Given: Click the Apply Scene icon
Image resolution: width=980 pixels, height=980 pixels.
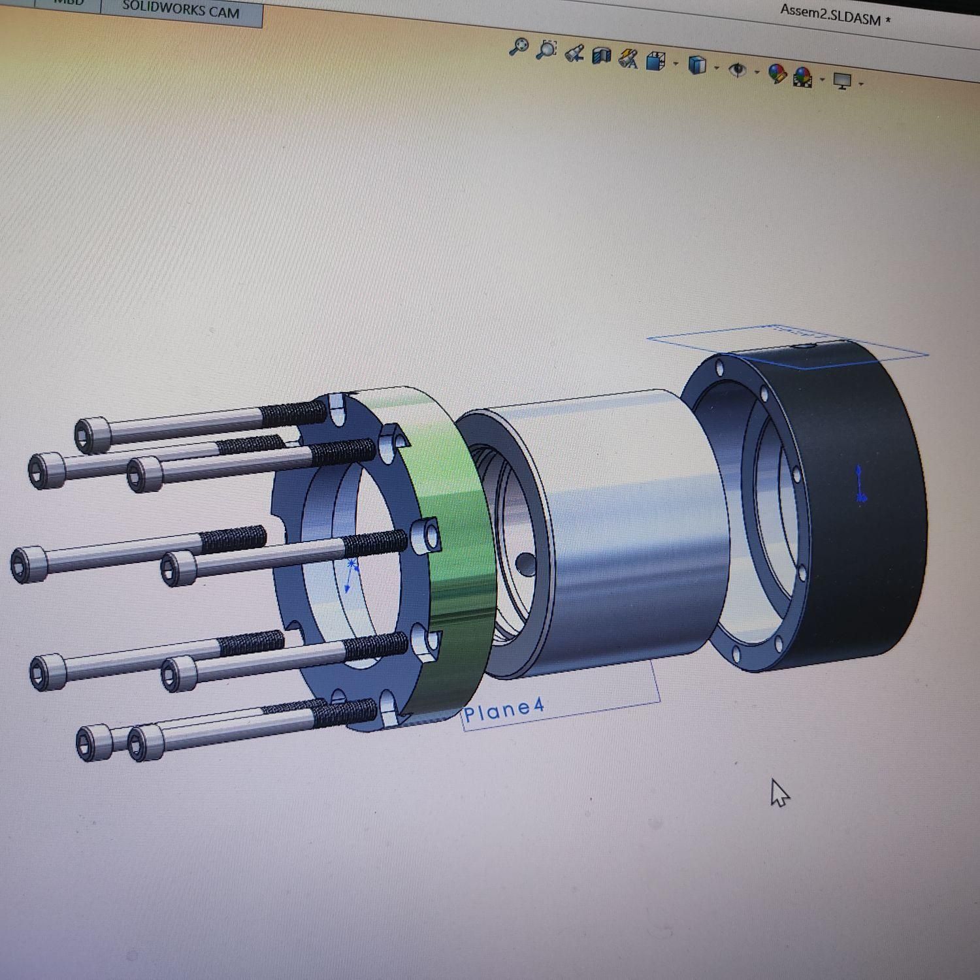Looking at the screenshot, I should point(803,77).
